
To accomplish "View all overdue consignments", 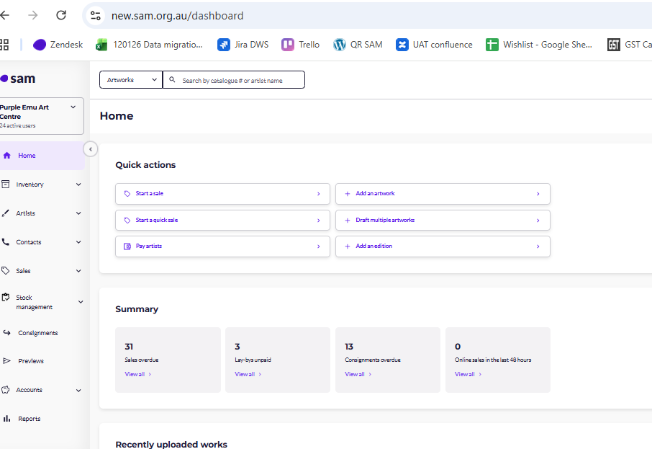I will 358,374.
